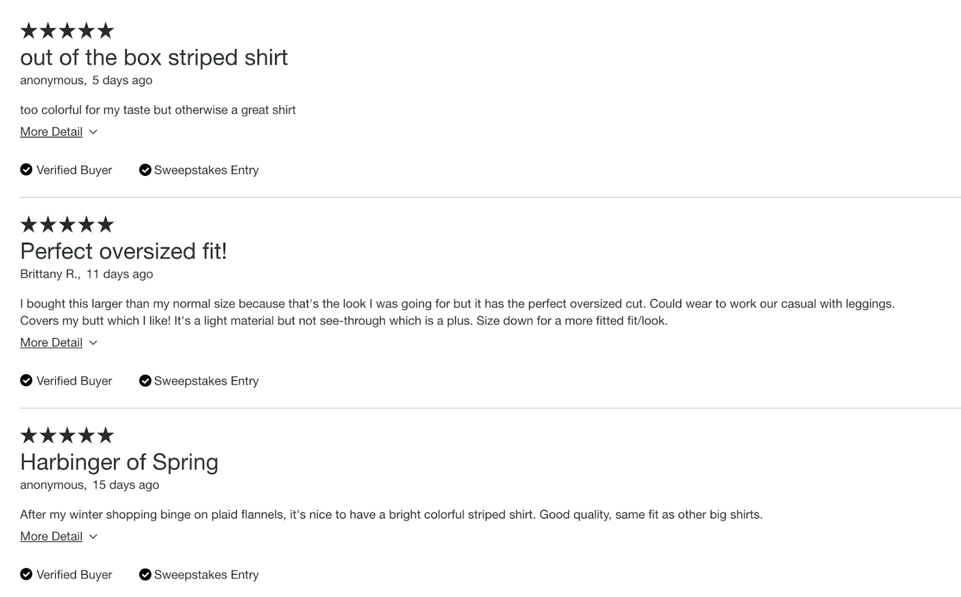Click star rating above Harbinger of Spring
The image size is (961, 597).
67,435
